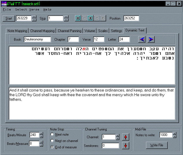Switch to the Channel Panning tab
Viewport: 183px width, 155px height.
70,31
